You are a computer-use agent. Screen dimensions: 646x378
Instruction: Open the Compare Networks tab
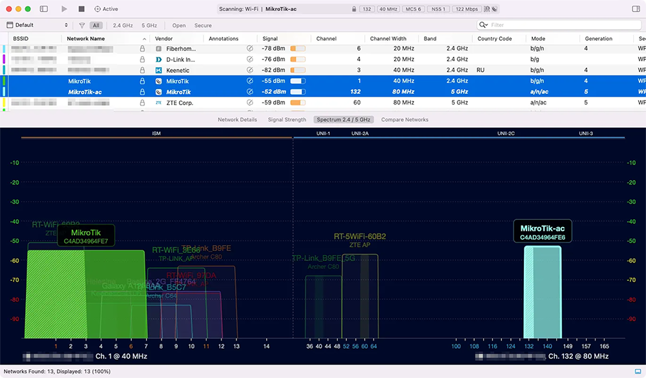[x=404, y=119]
